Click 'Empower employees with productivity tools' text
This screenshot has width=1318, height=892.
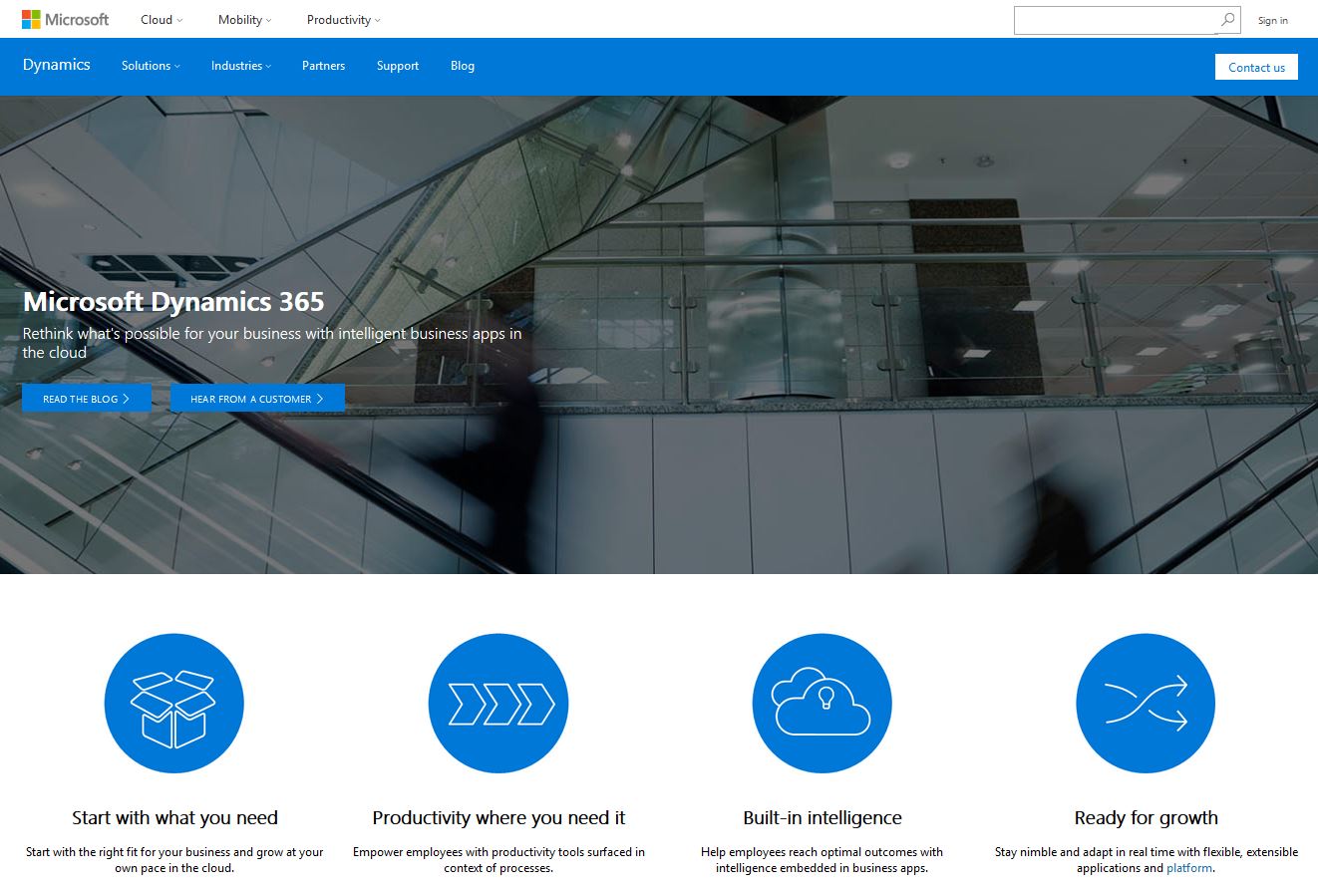498,860
